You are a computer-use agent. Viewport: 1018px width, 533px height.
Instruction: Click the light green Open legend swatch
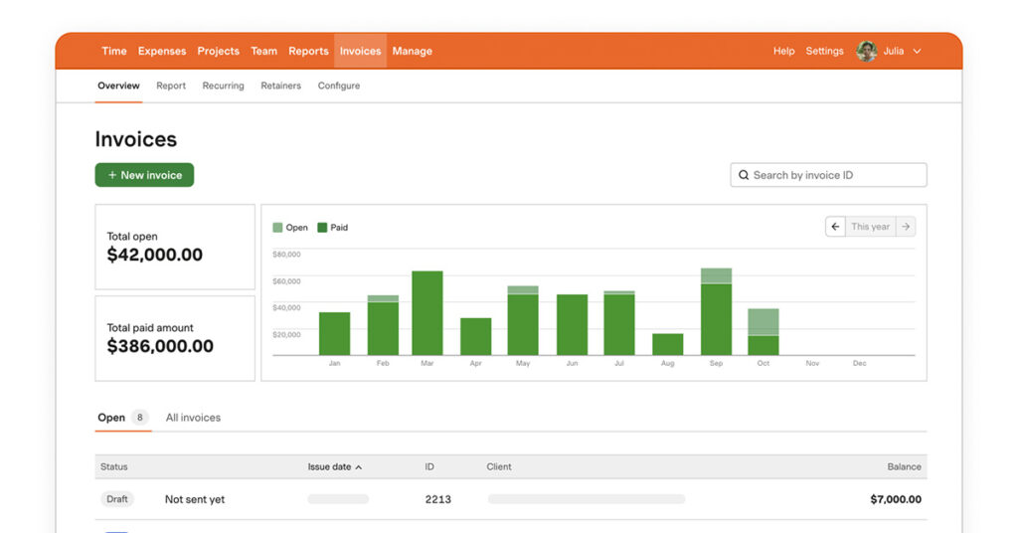pyautogui.click(x=277, y=228)
